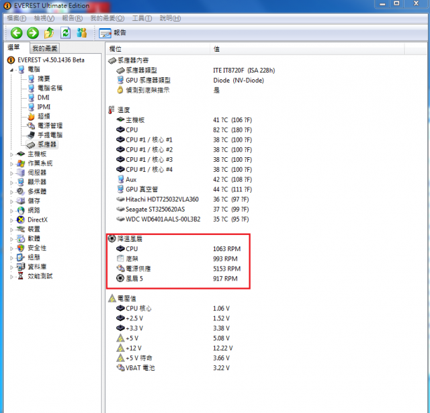Click the 軟體 tree icon
Viewport: 430px width, 413px height.
[x=21, y=238]
